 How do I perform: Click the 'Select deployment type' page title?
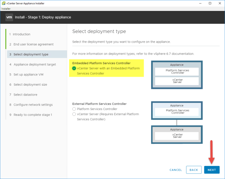click(x=99, y=31)
